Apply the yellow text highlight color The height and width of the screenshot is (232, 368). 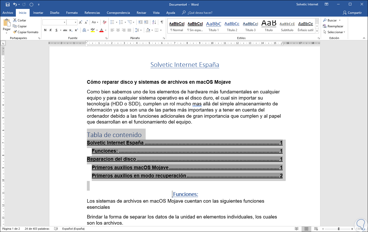tap(93, 30)
